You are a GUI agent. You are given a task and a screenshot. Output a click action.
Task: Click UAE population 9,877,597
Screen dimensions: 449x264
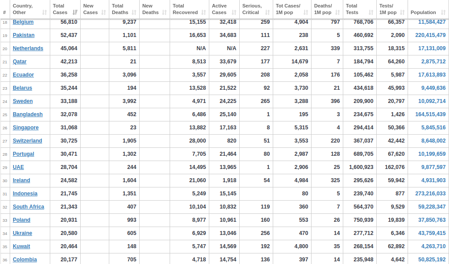[x=433, y=167]
